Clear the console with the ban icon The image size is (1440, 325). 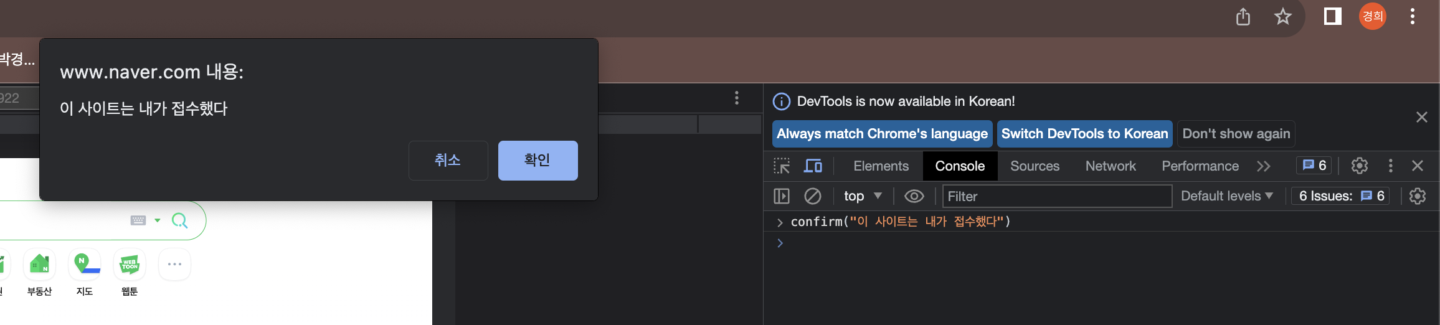point(813,196)
